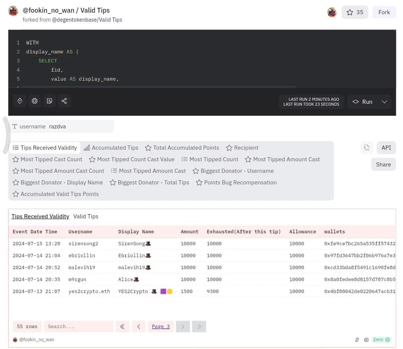Open the @fookin_no_wan footer profile link
The height and width of the screenshot is (349, 403).
[37, 340]
